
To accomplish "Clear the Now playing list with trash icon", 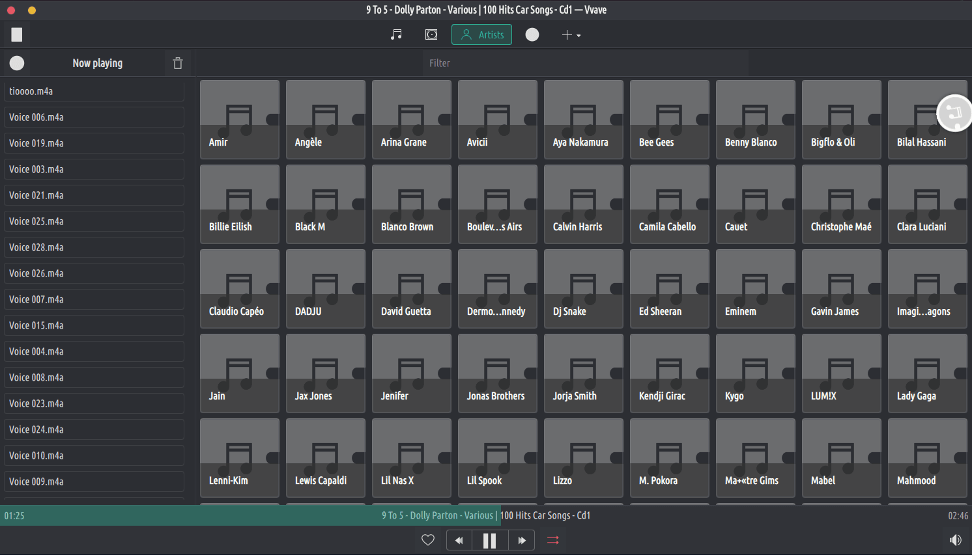I will [178, 63].
